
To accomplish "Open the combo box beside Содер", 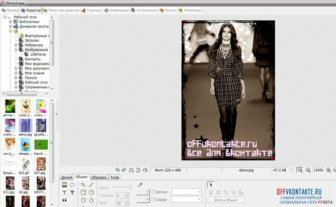I will [186, 199].
